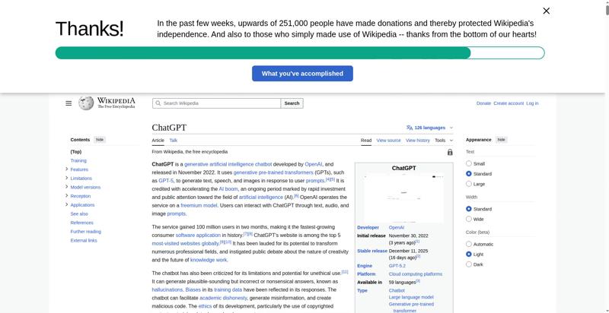
Task: Click the Wikipedia globe logo
Action: point(86,103)
